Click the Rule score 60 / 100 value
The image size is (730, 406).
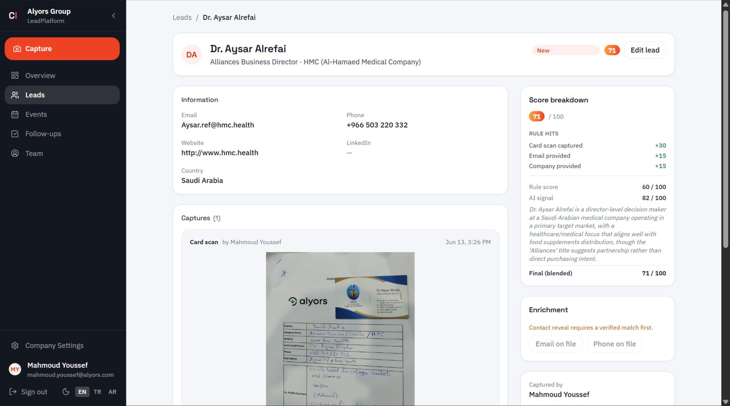[654, 187]
